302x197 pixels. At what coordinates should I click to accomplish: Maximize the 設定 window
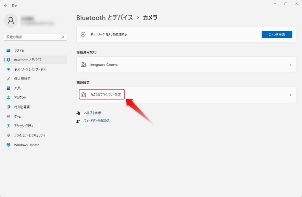pos(285,4)
